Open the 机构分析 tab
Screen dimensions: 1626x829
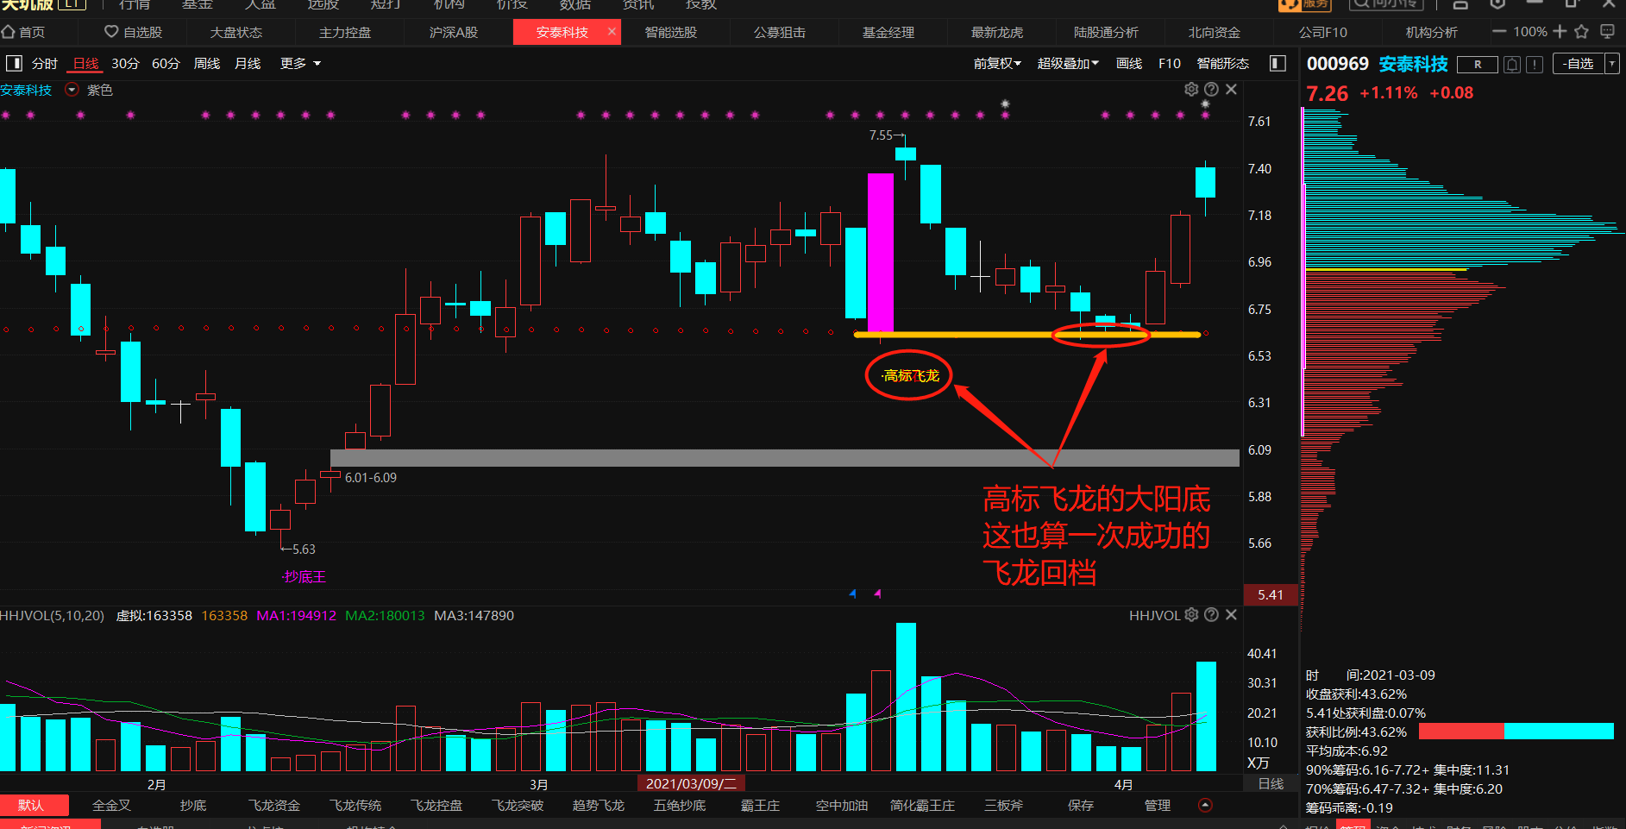coord(1432,32)
